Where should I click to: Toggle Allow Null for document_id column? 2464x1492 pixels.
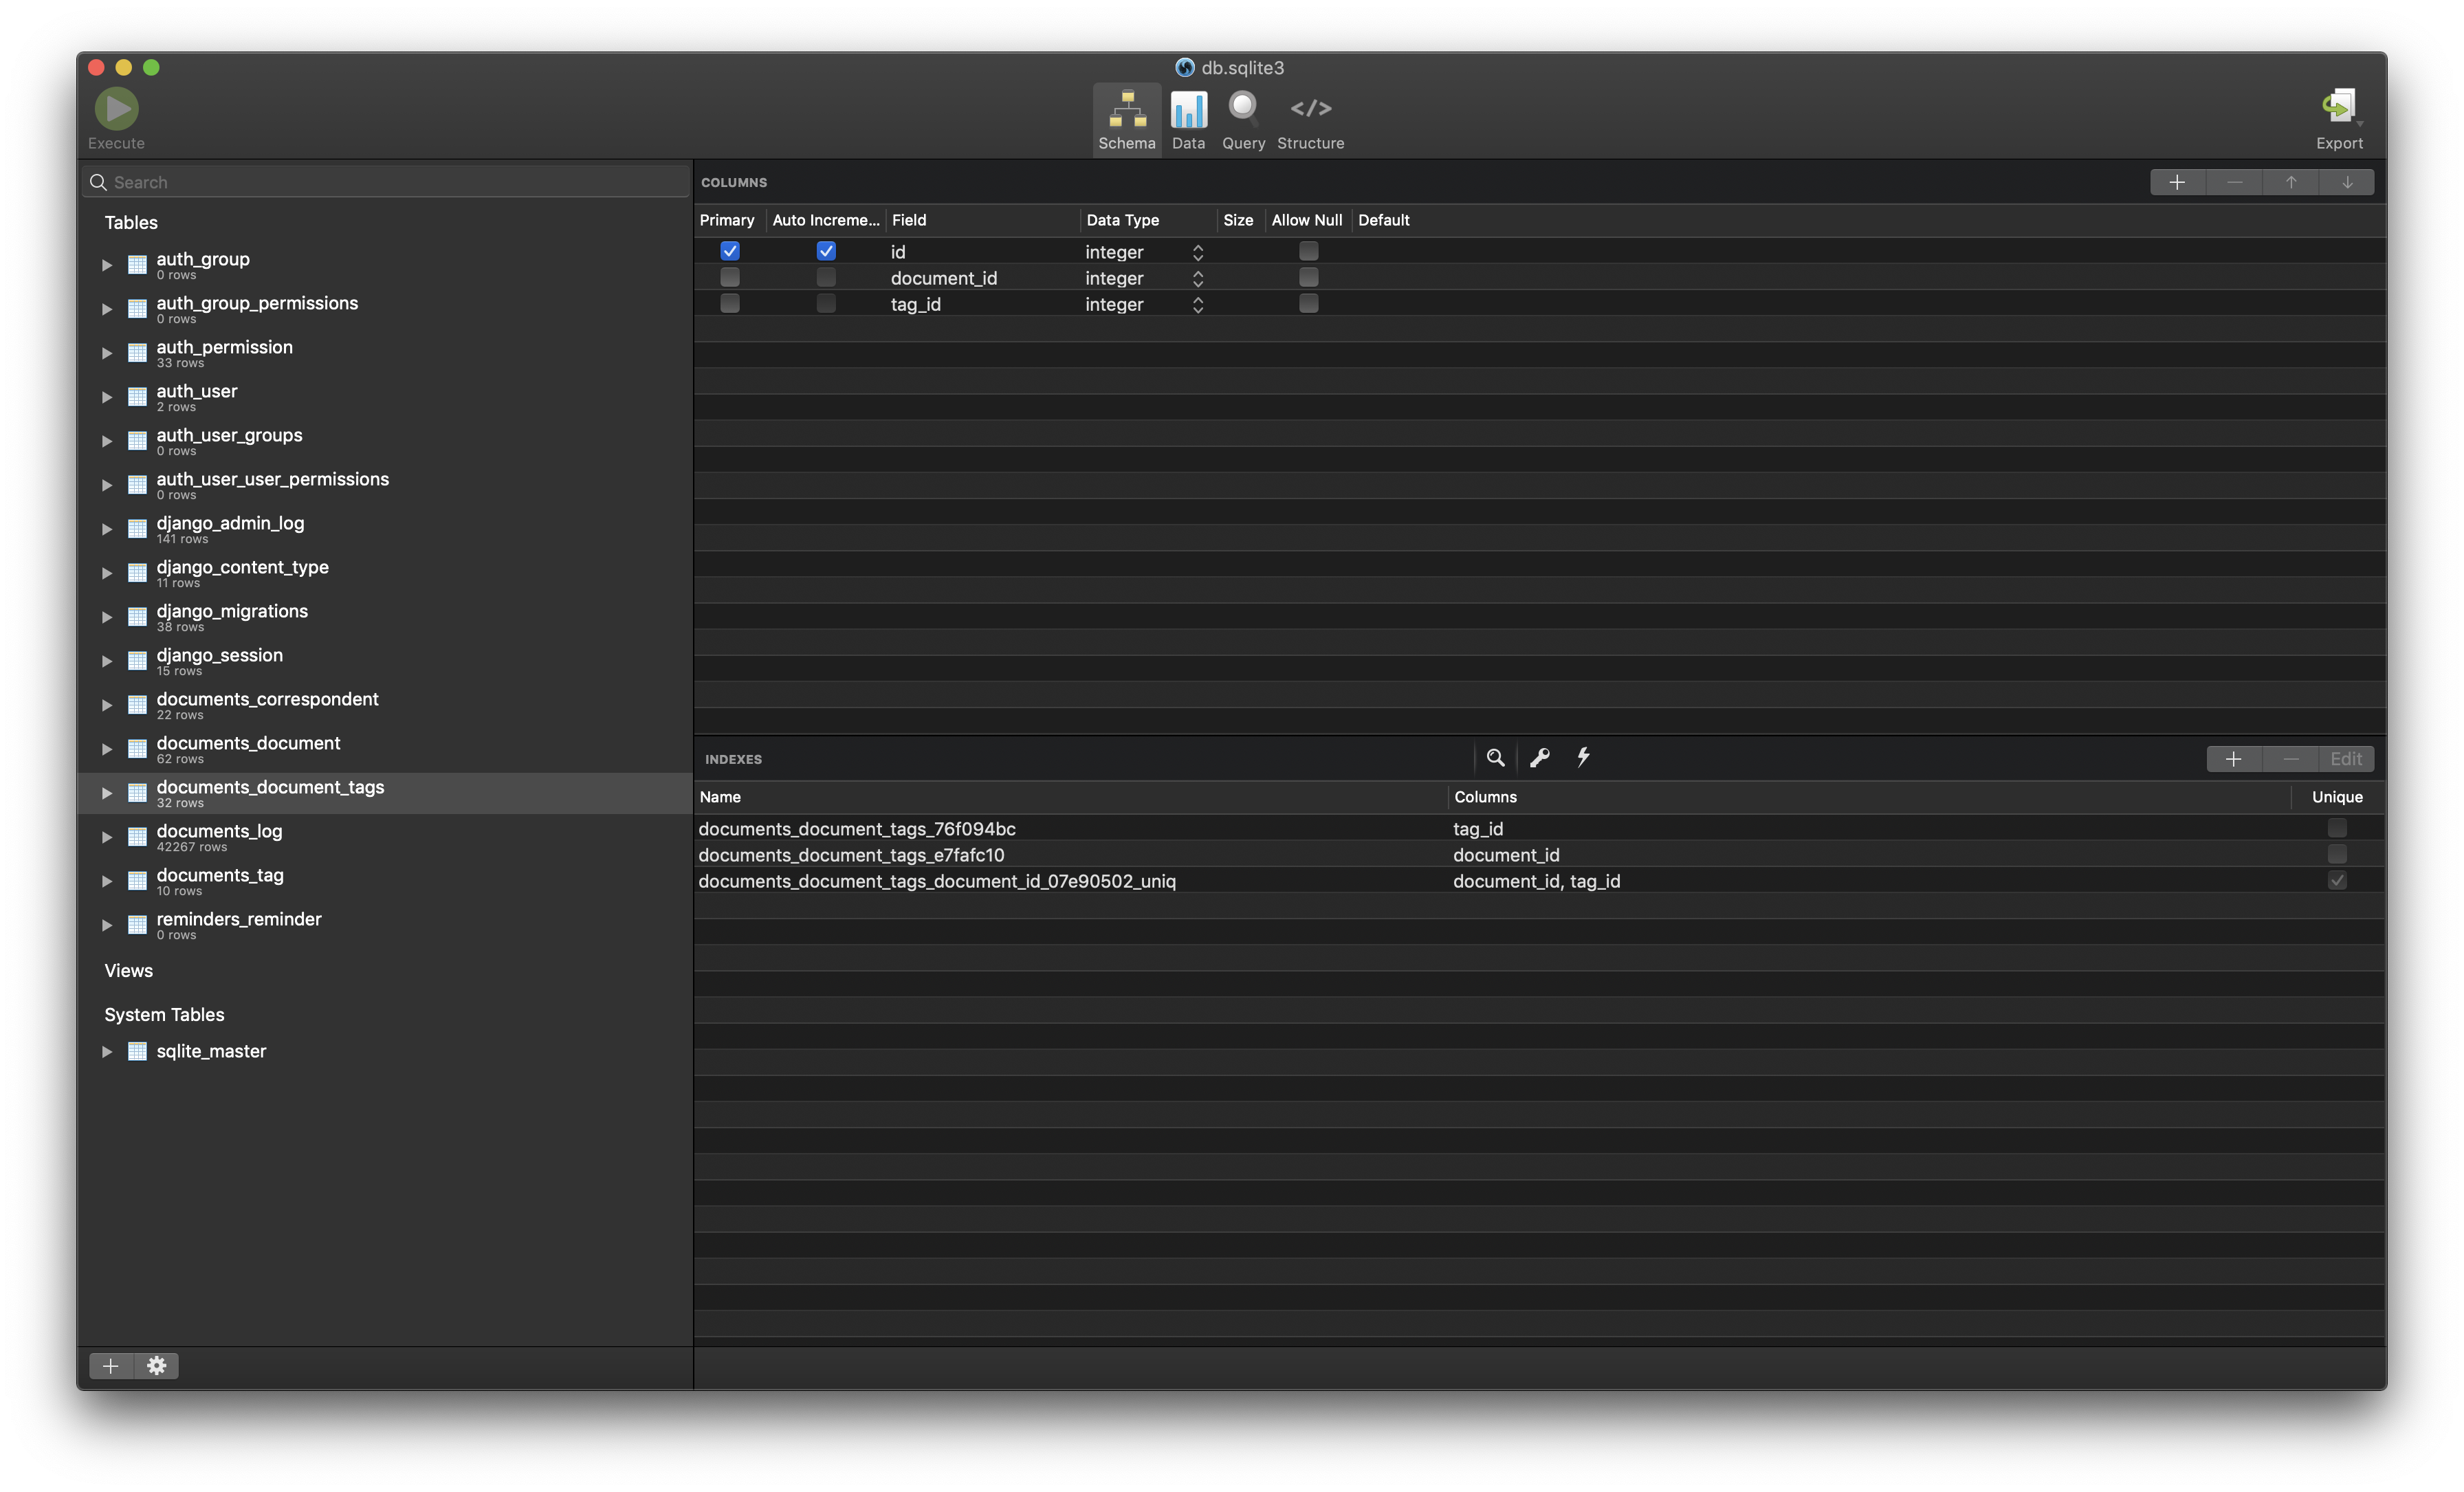point(1308,277)
